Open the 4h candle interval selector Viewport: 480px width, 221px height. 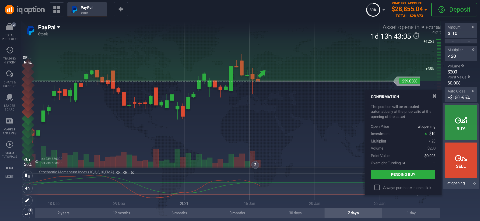pyautogui.click(x=27, y=188)
